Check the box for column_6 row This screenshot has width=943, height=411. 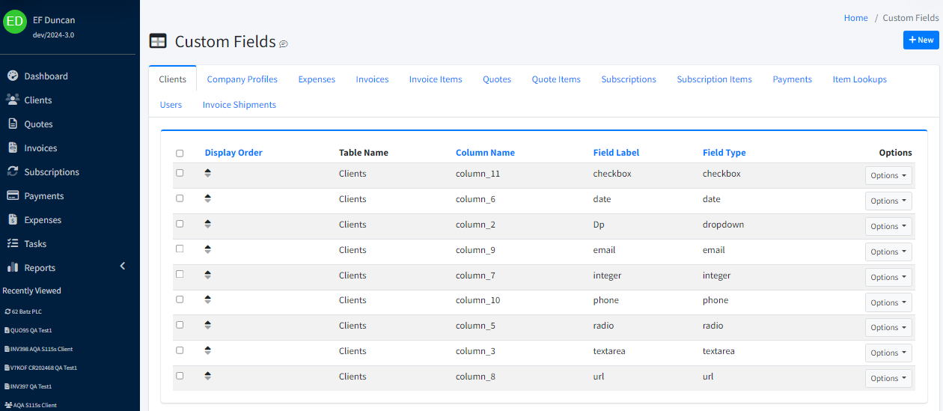point(180,198)
